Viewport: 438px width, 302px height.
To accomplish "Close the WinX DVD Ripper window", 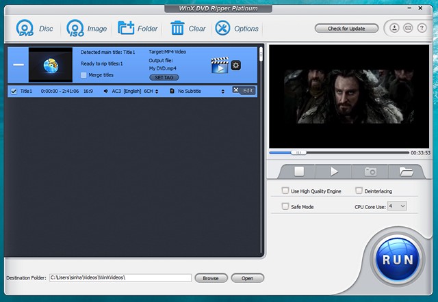I will click(x=420, y=8).
